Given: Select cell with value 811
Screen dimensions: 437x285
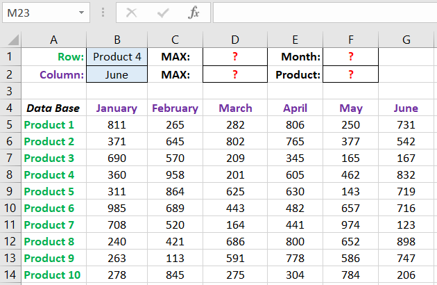Looking at the screenshot, I should click(x=117, y=124).
